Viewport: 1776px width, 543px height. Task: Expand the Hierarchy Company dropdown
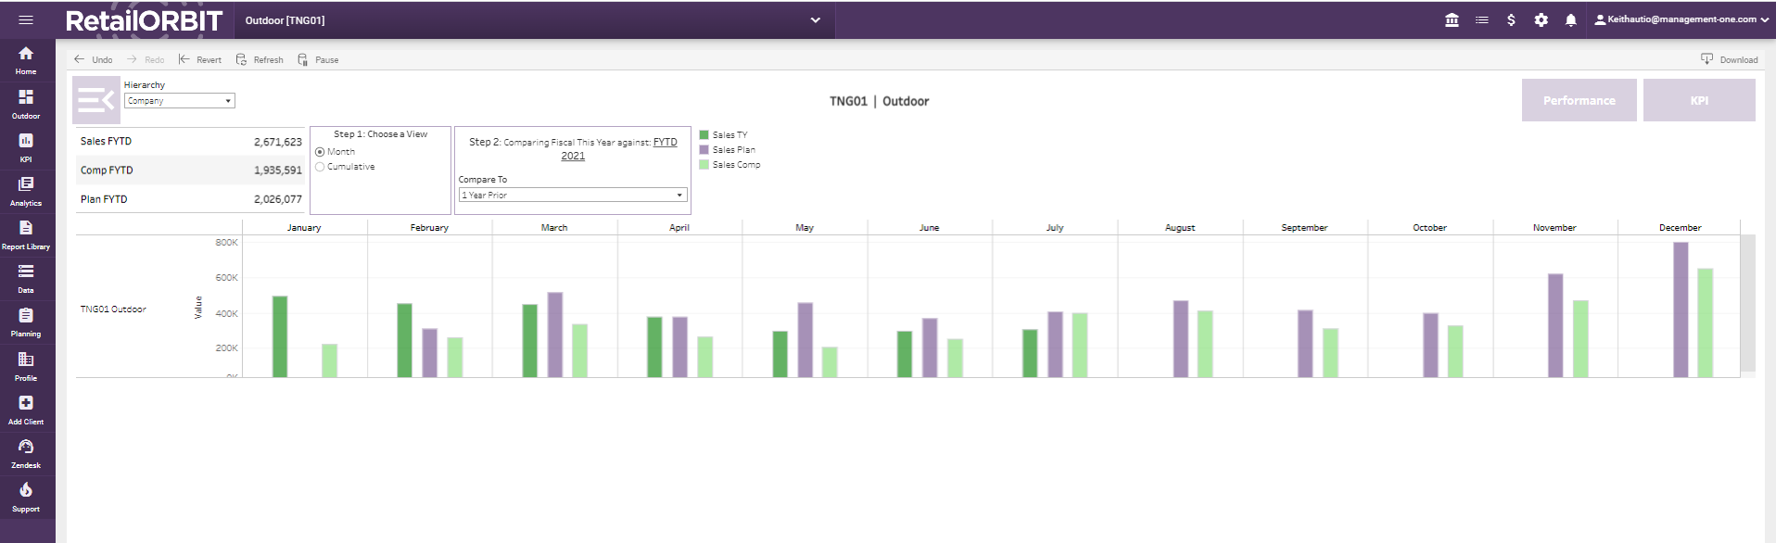pos(180,101)
